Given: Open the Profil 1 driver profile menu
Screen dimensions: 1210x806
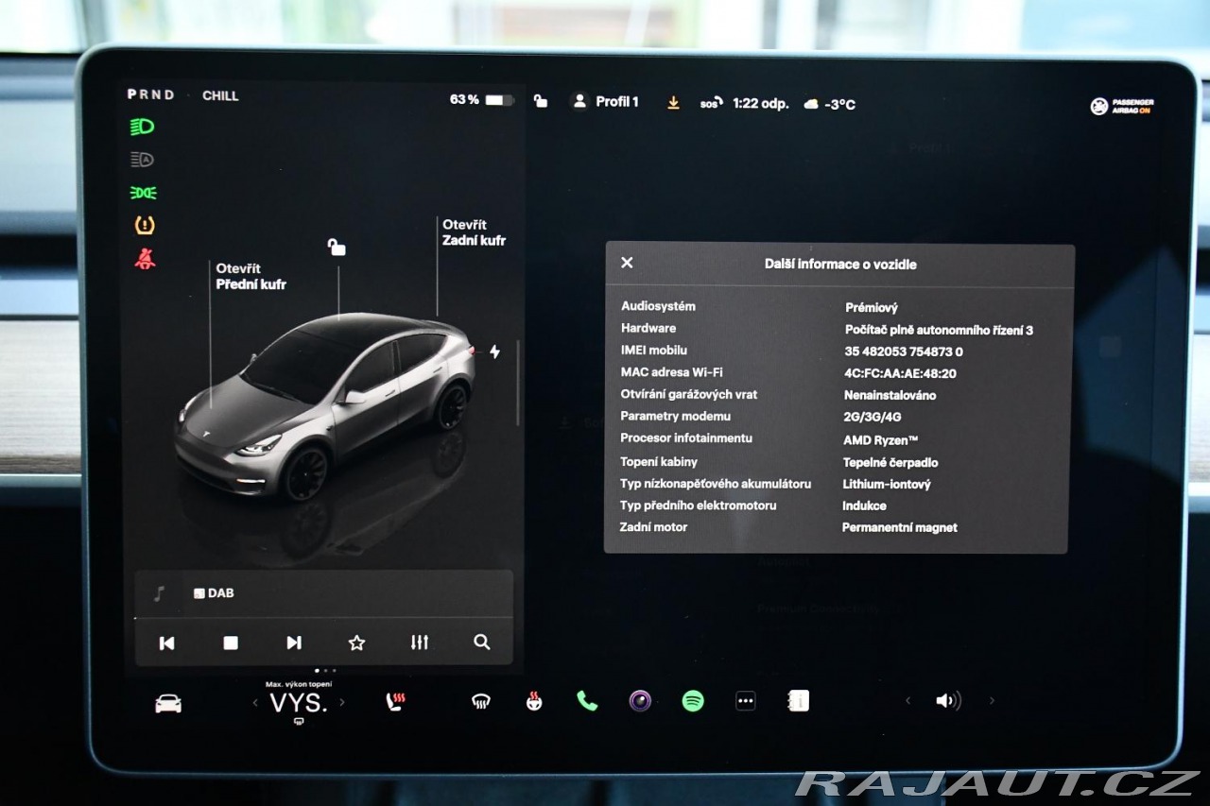Looking at the screenshot, I should (x=606, y=101).
